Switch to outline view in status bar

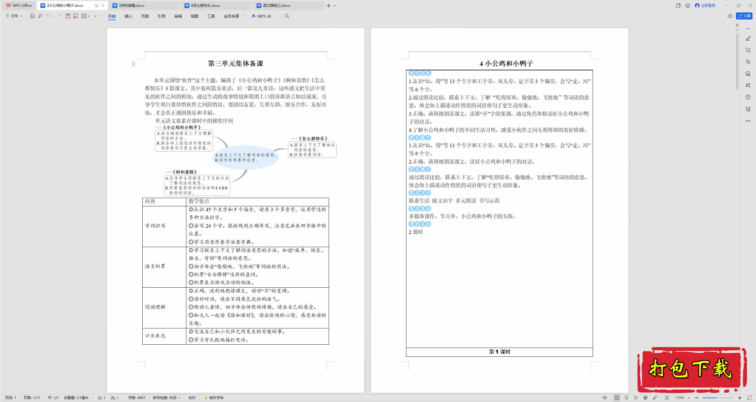(626, 398)
